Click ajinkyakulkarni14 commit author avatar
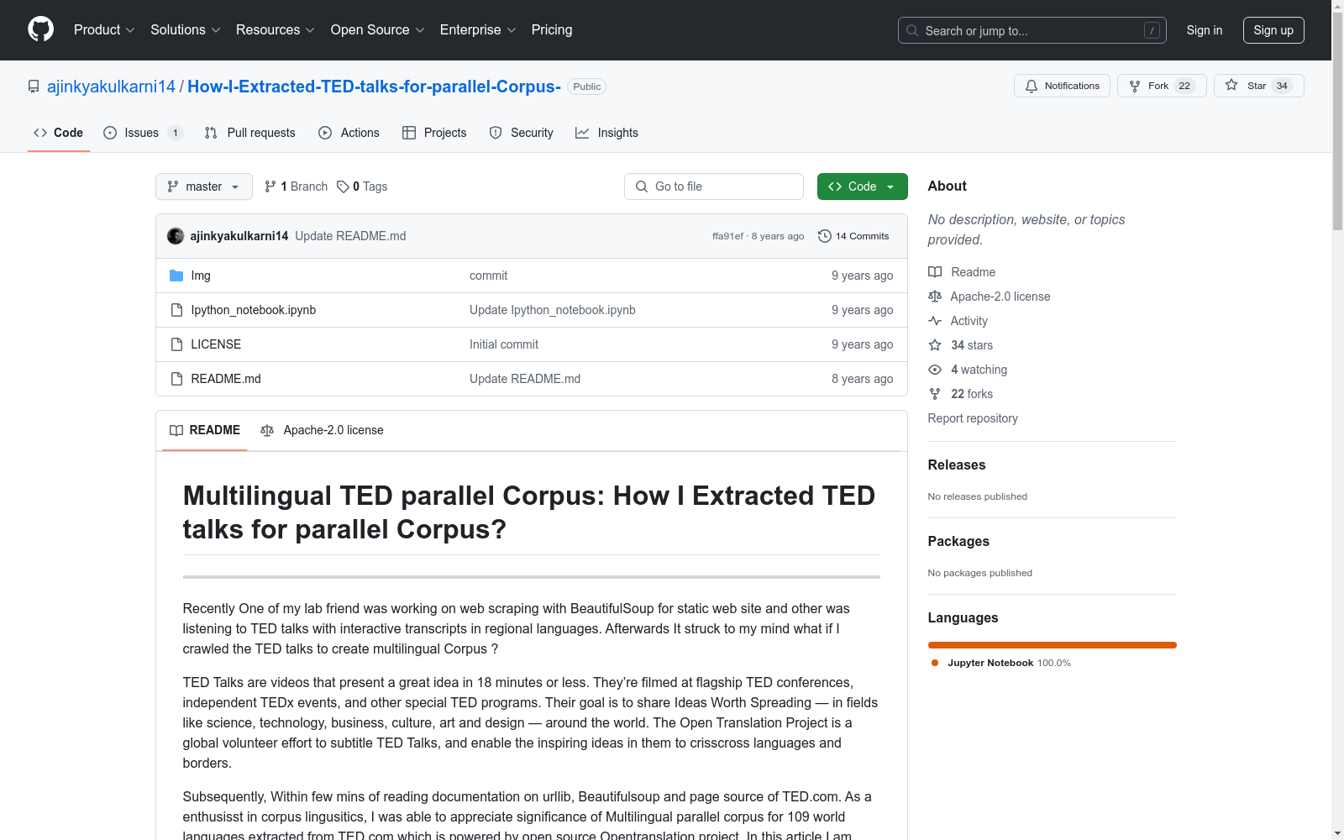Screen dimensions: 1344x840 [176, 236]
